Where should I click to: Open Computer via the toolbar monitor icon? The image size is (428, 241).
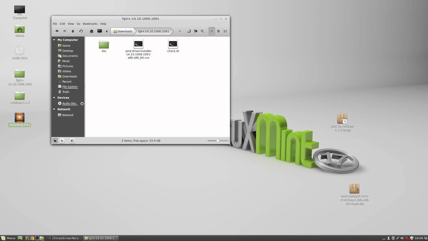[x=100, y=31]
